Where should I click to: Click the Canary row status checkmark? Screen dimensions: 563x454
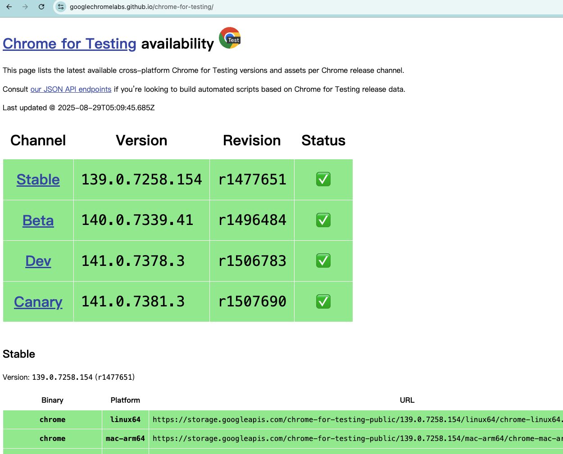click(x=323, y=301)
